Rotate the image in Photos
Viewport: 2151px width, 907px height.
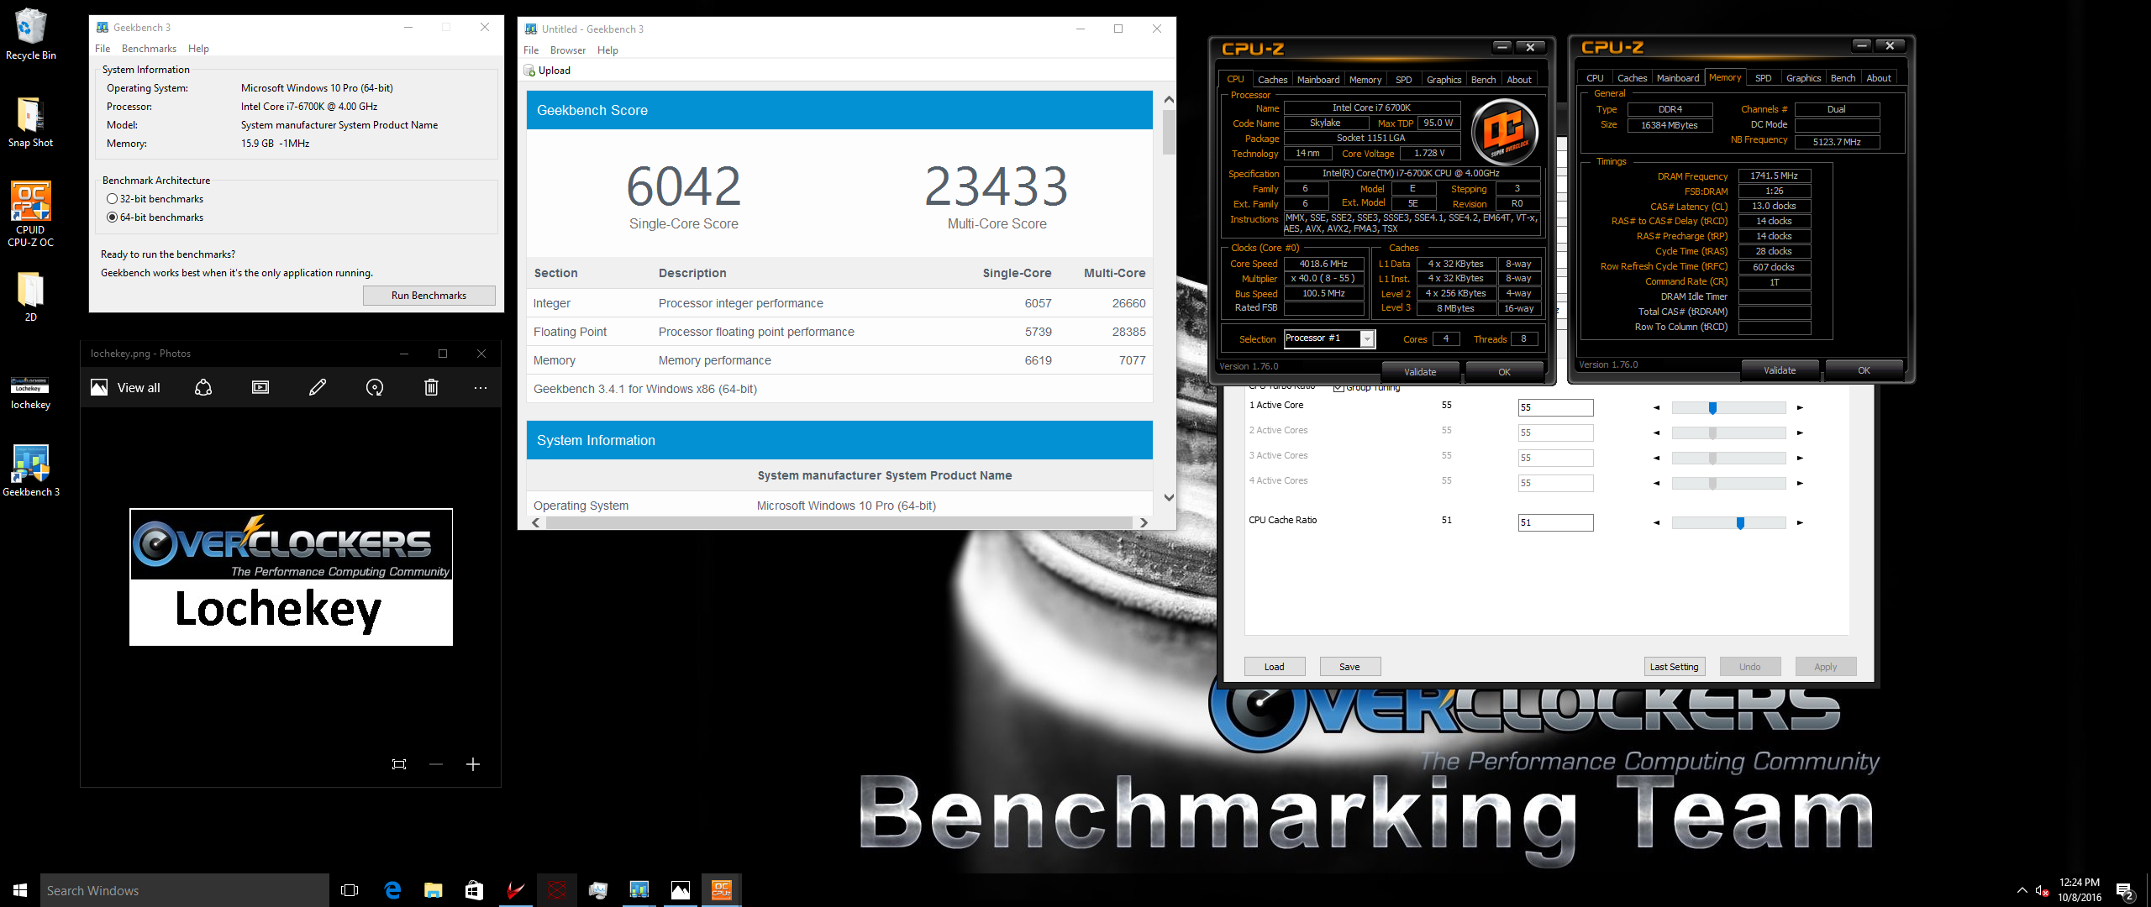pos(375,387)
